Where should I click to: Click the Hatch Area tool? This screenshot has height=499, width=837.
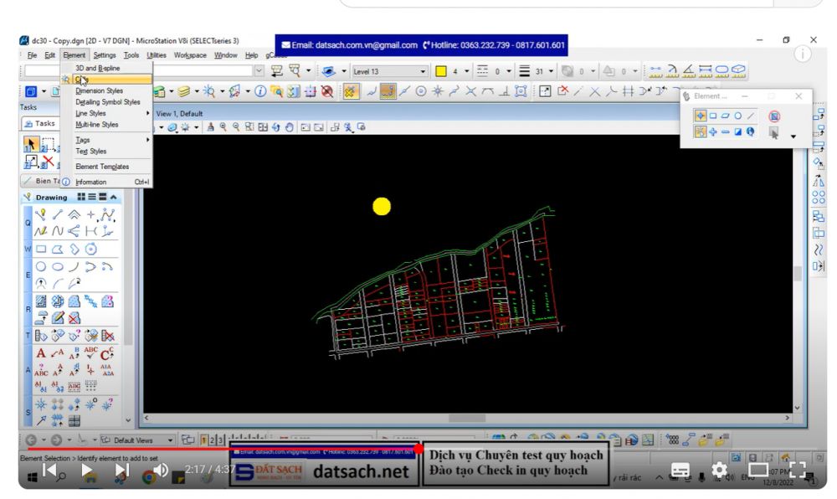(x=41, y=302)
